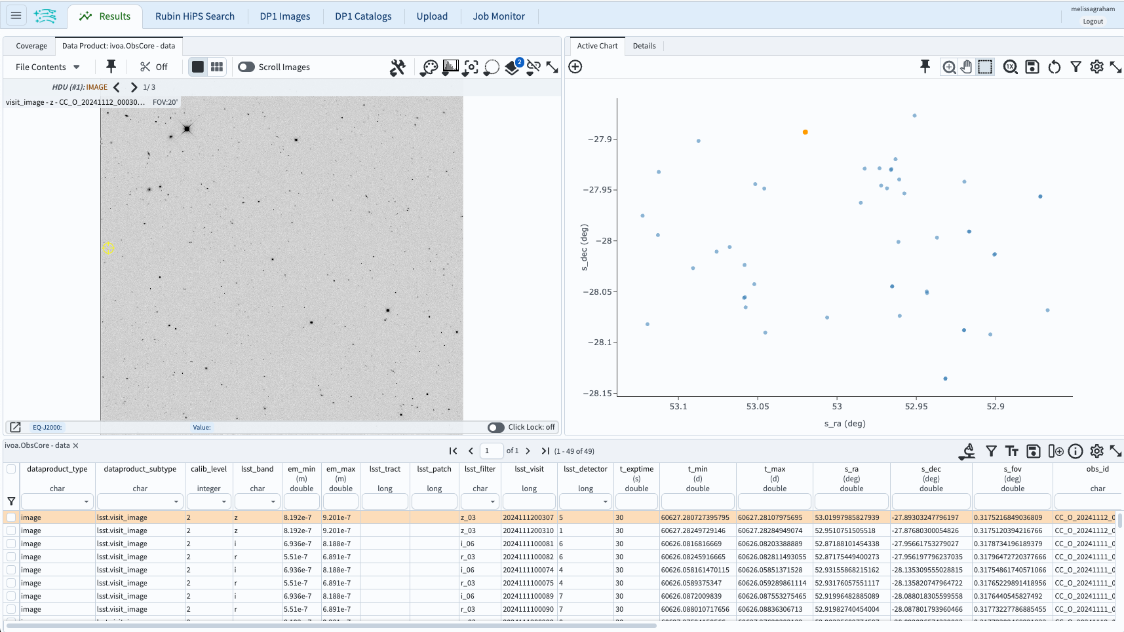Go to next HDU with right arrow
Image resolution: width=1124 pixels, height=632 pixels.
[134, 87]
